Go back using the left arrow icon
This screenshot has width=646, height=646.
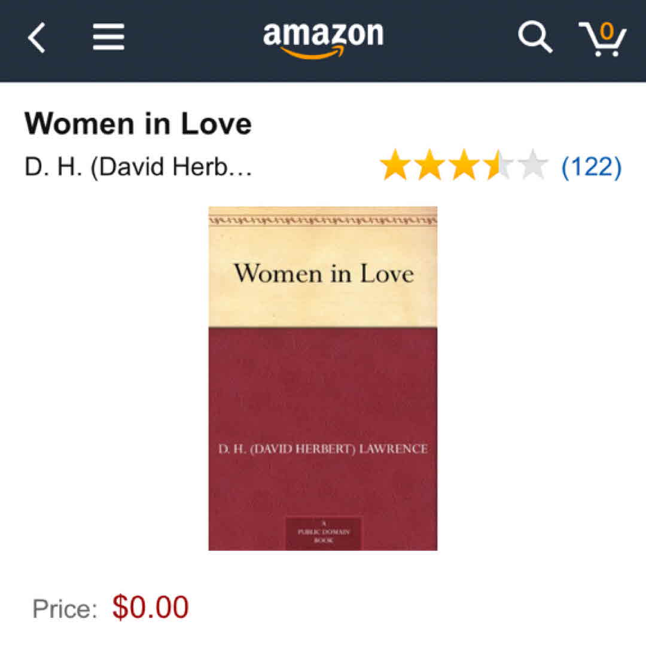pyautogui.click(x=36, y=38)
